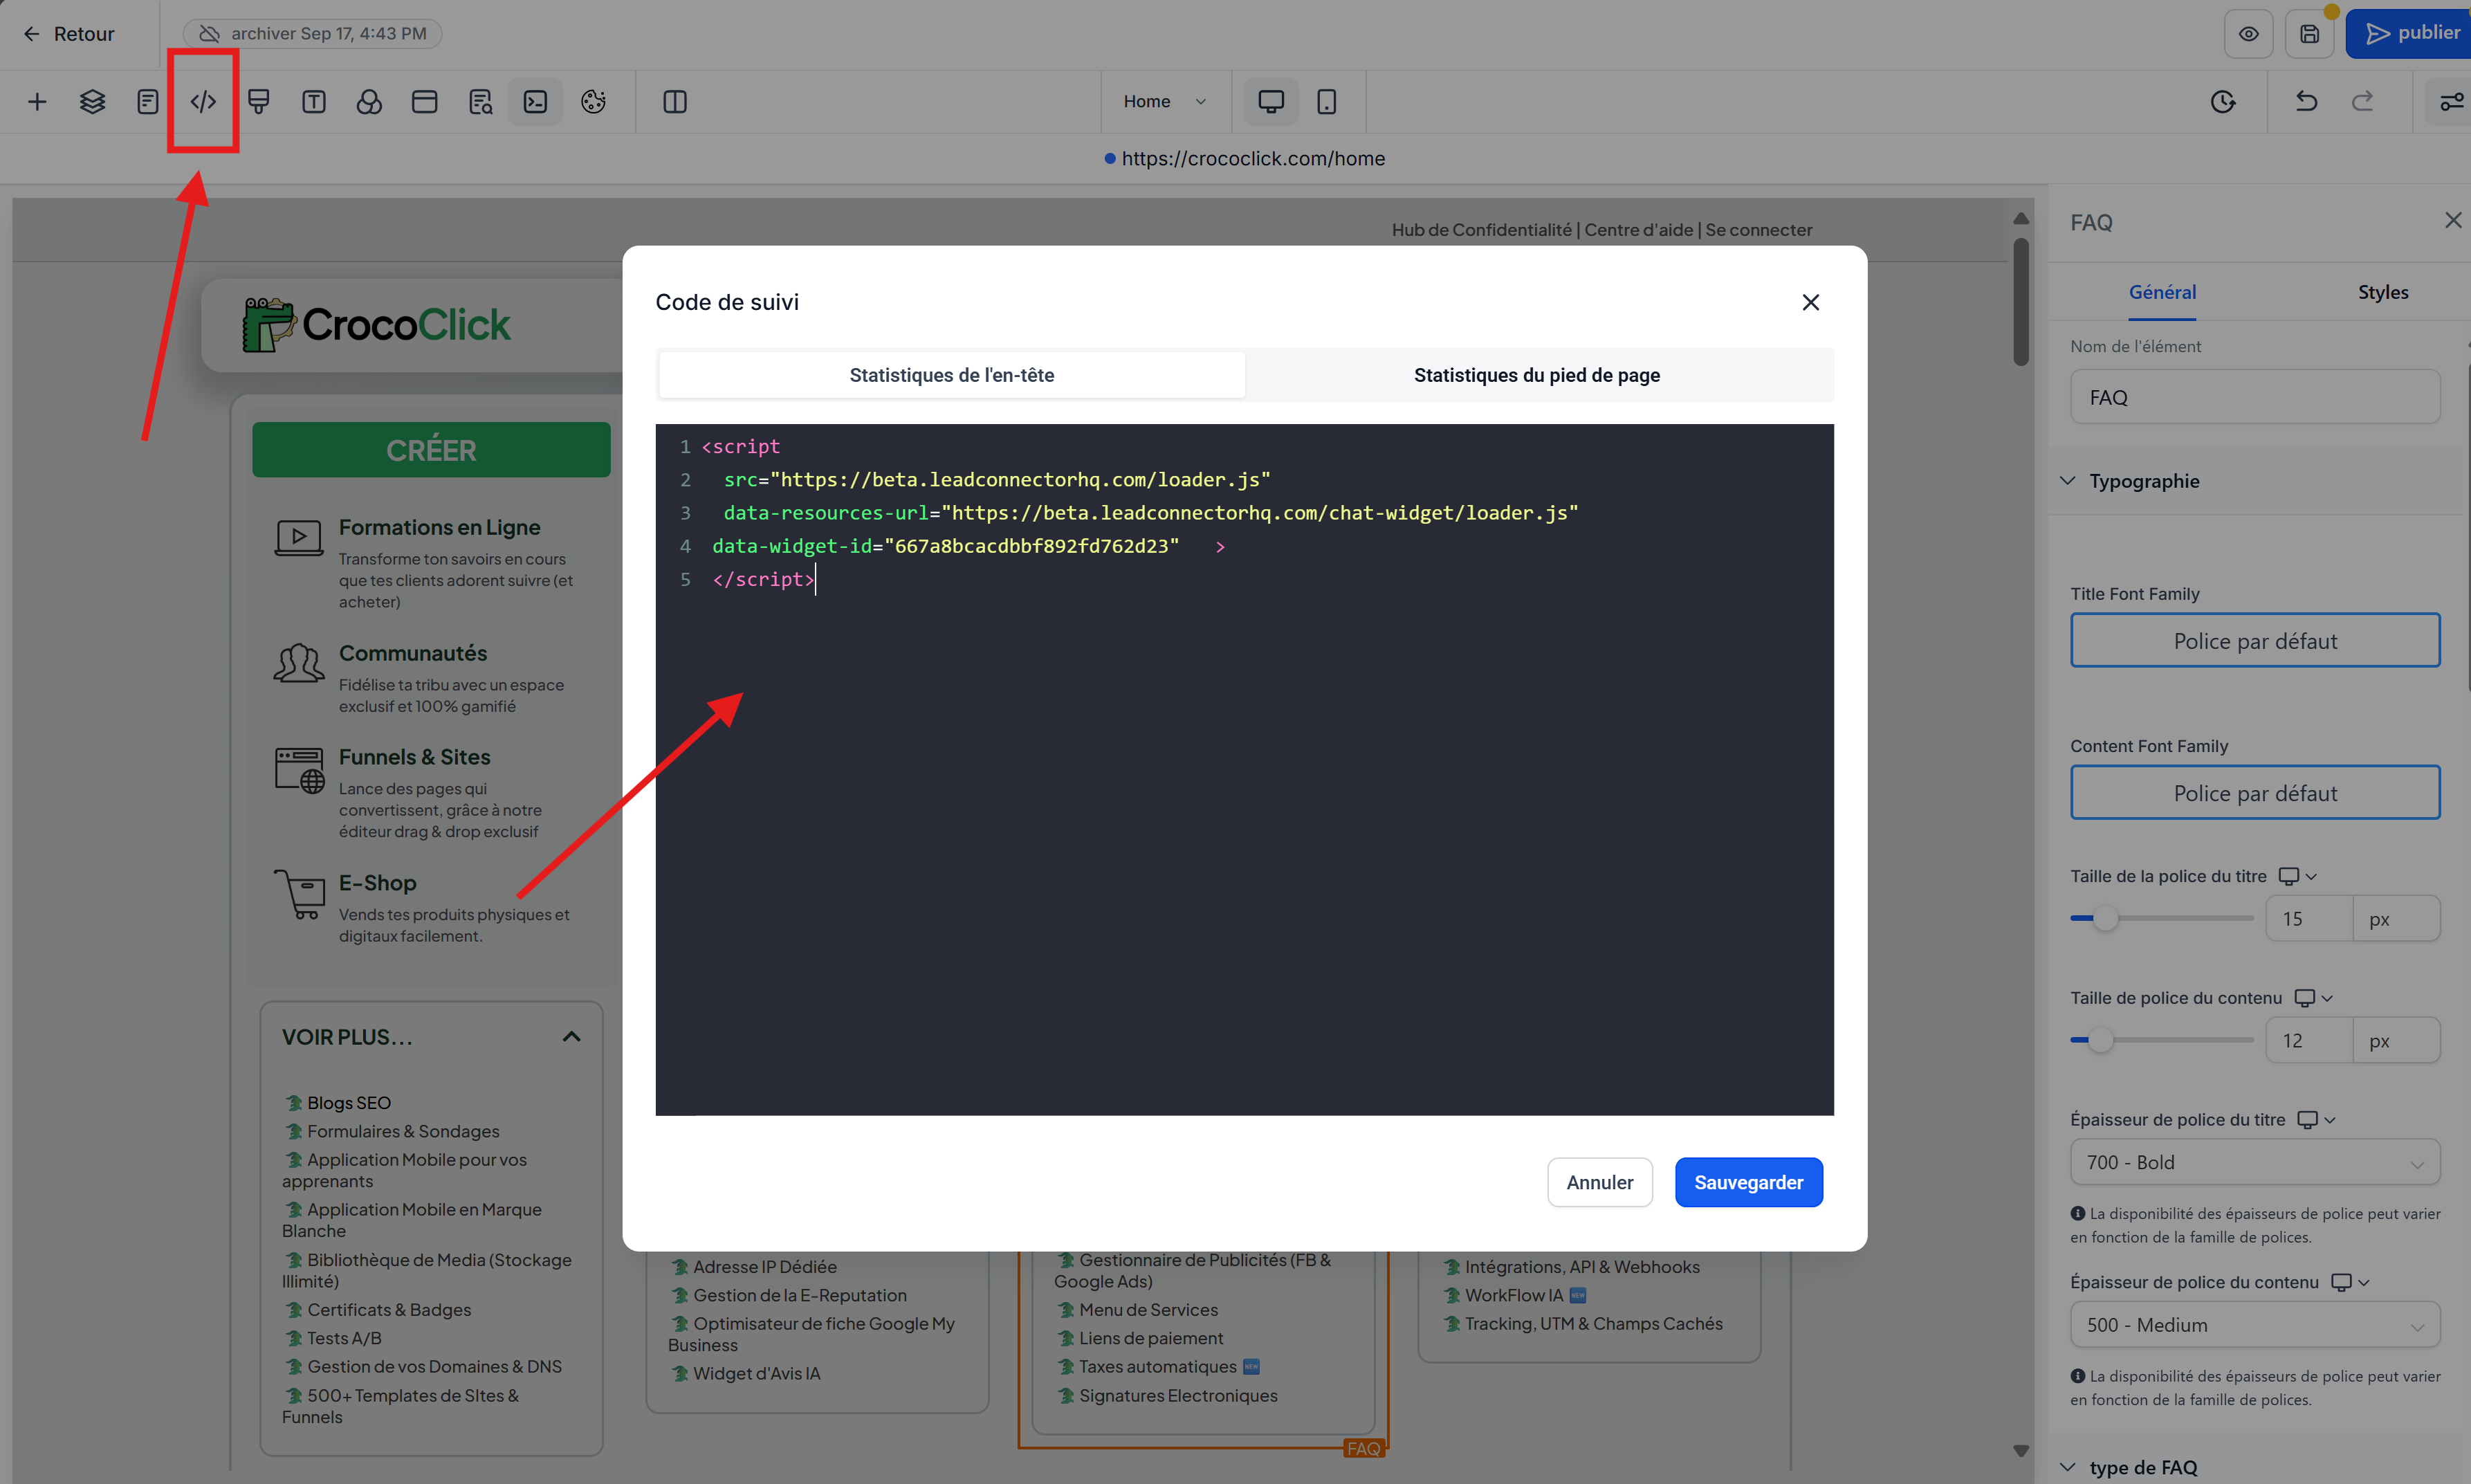
Task: Click the info icon under 700 - Bold
Action: tap(2078, 1213)
